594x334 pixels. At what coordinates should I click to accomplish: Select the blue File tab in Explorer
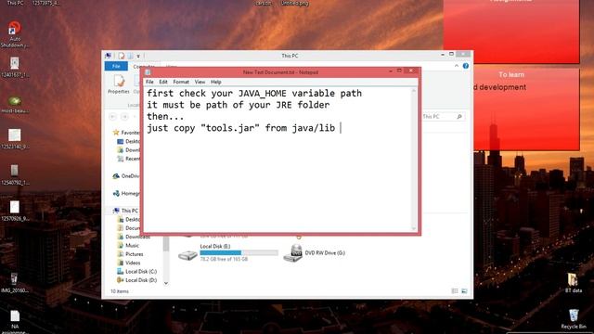click(116, 66)
